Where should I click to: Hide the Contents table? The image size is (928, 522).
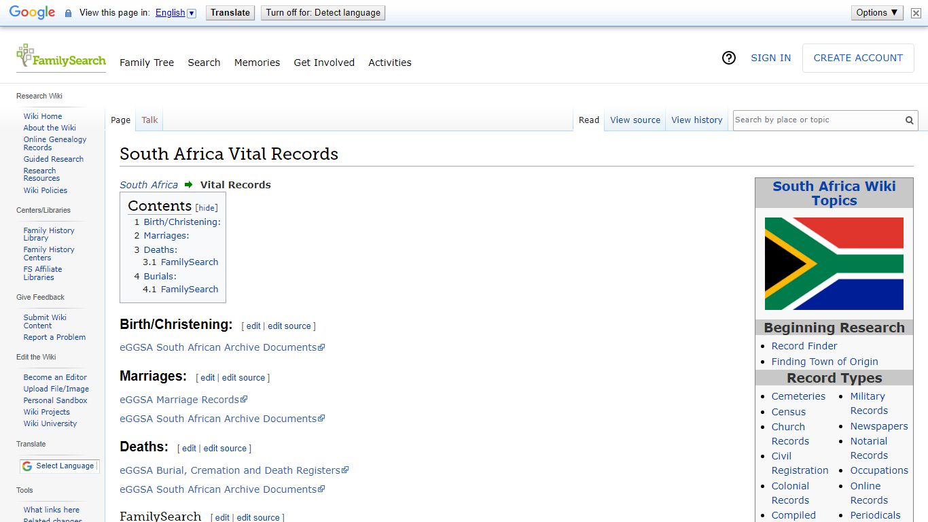click(x=207, y=208)
